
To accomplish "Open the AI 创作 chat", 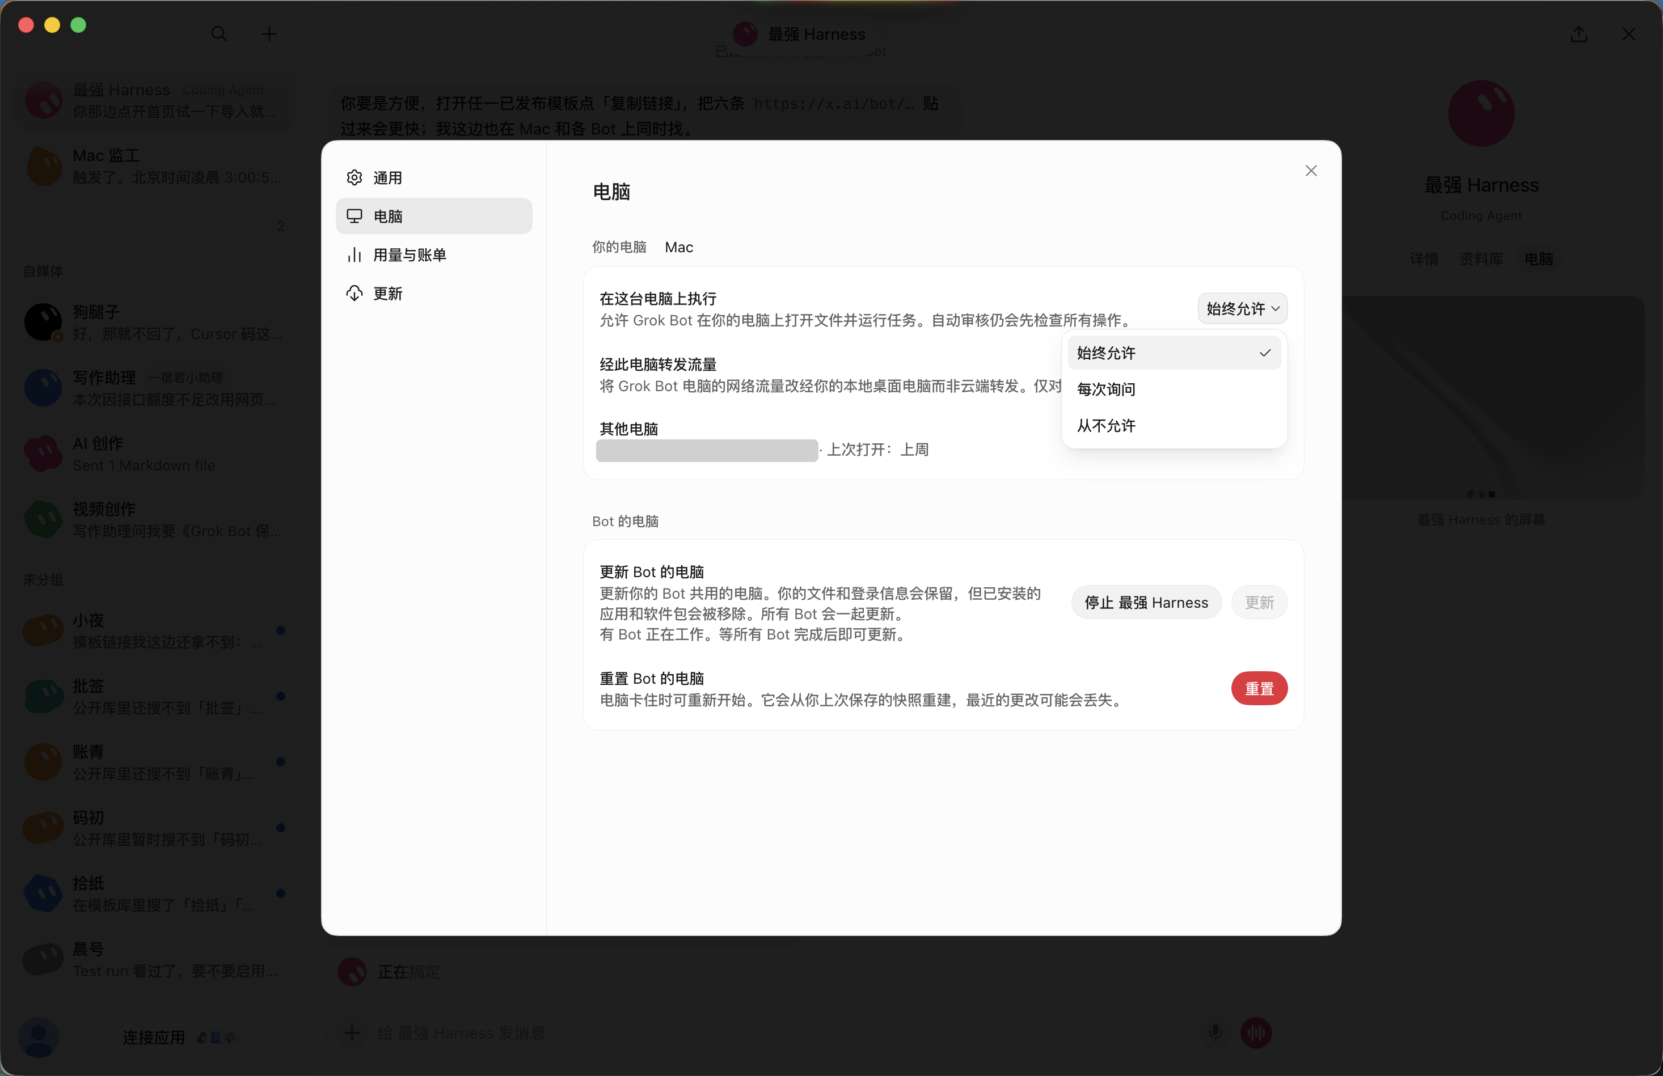I will [154, 454].
